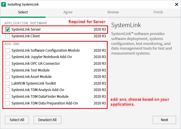
Task: Click the ADD-ONS section header
Action: [12, 44]
